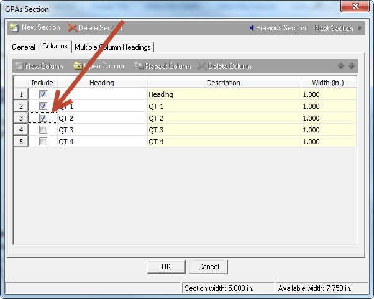The image size is (374, 299).
Task: Open the Multiple Column Headings tab
Action: pyautogui.click(x=112, y=47)
